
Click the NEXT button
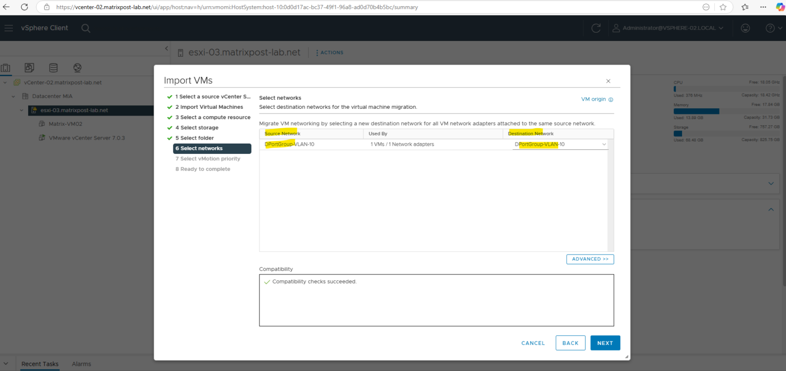605,343
